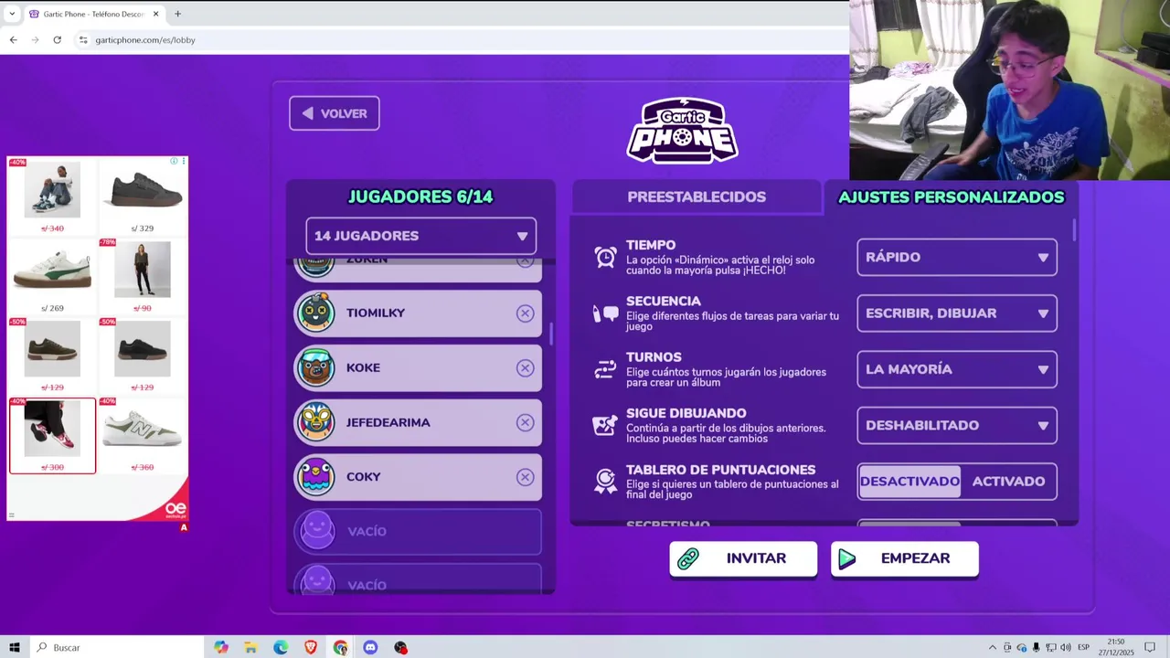Screen dimensions: 1170x658
Task: Open a new browser tab
Action: point(177,14)
